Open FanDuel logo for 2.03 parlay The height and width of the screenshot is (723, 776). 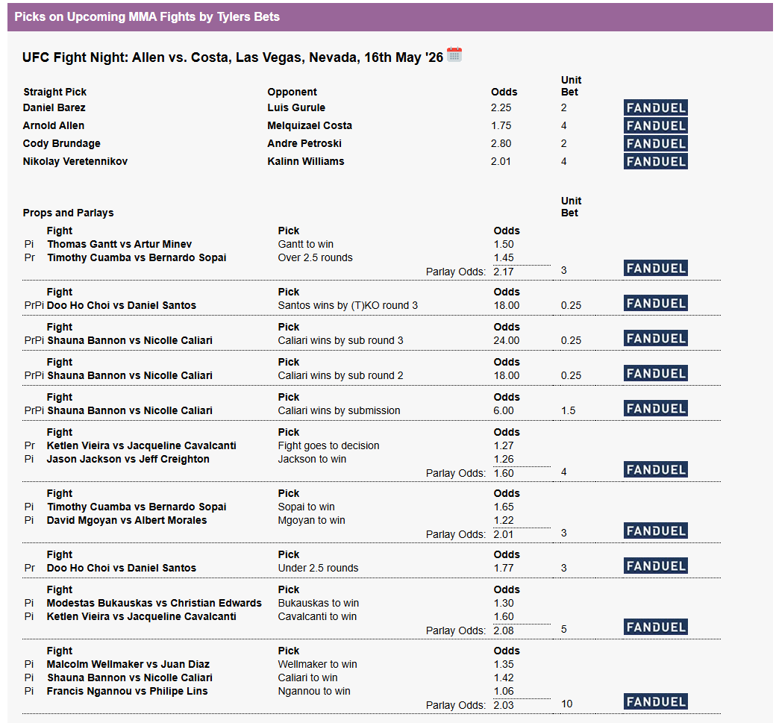click(655, 701)
